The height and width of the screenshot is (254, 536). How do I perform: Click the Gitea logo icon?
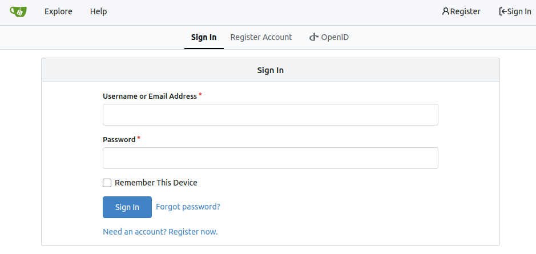[x=18, y=11]
